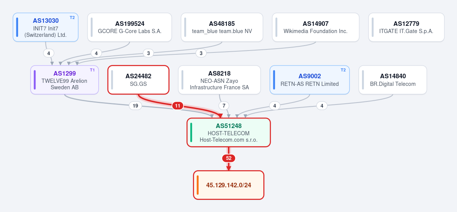The image size is (457, 212).
Task: Click the T1 tier badge on AS1299
Action: 92,70
